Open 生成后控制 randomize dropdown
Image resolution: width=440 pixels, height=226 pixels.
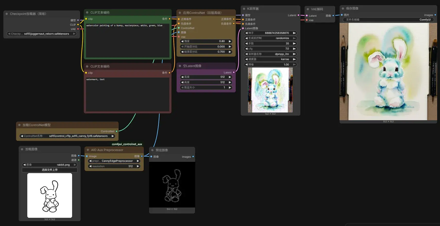[270, 38]
